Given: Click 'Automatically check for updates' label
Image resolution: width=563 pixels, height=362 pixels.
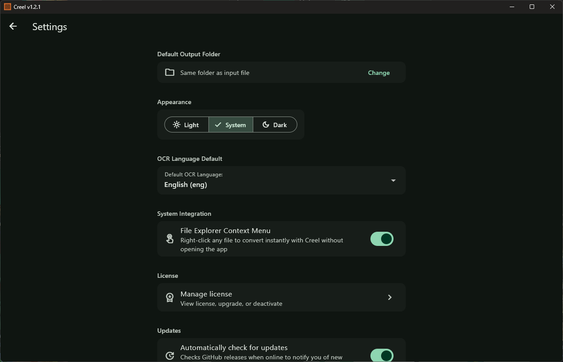Looking at the screenshot, I should tap(234, 347).
